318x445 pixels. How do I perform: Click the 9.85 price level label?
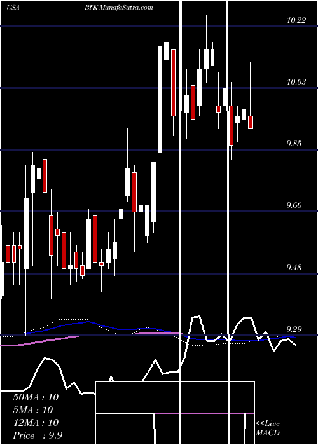pyautogui.click(x=294, y=143)
